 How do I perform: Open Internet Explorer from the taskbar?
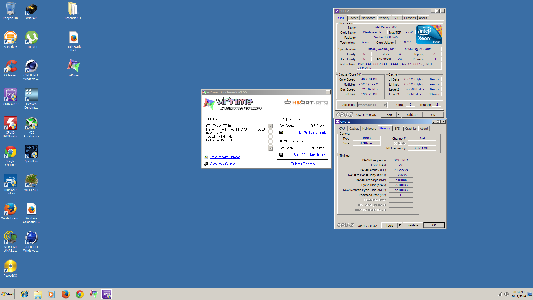click(x=24, y=294)
